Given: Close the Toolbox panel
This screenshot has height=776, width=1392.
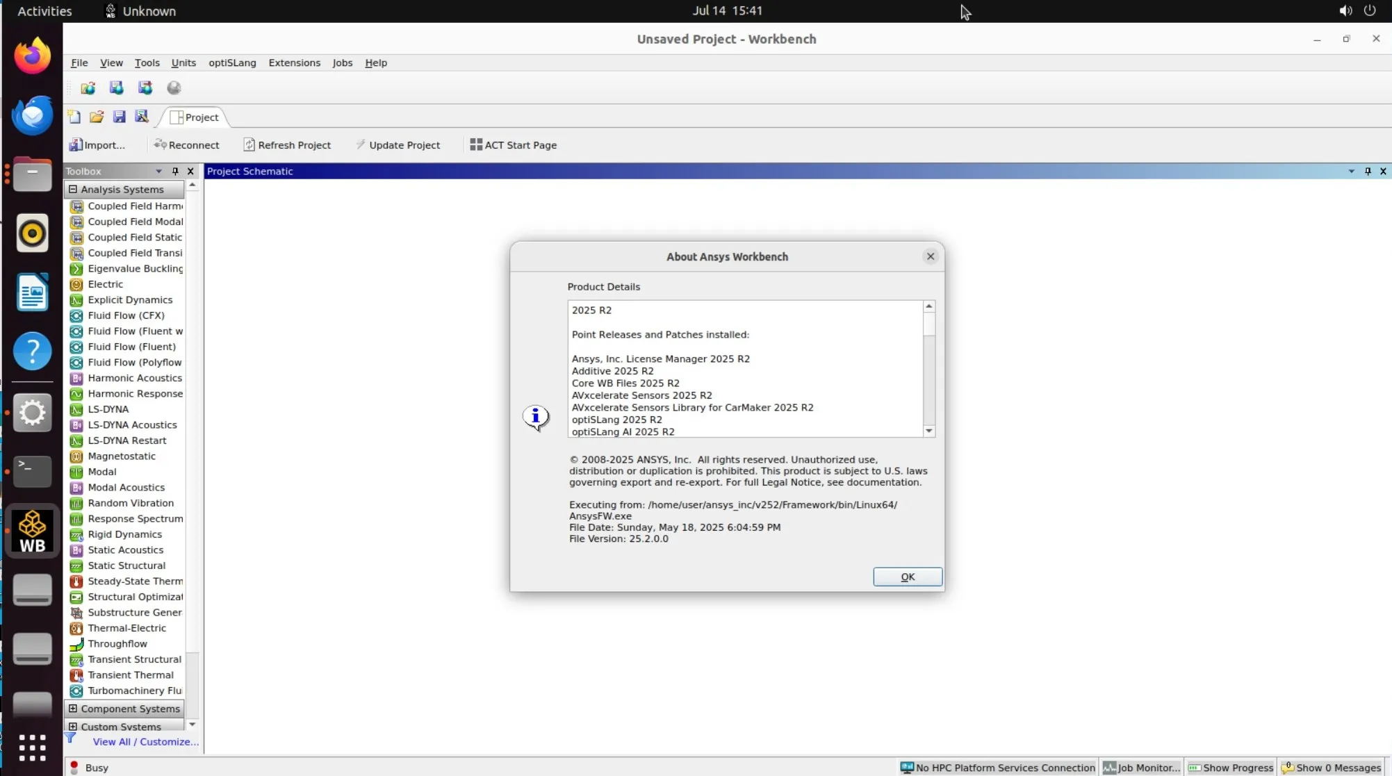Looking at the screenshot, I should [190, 171].
